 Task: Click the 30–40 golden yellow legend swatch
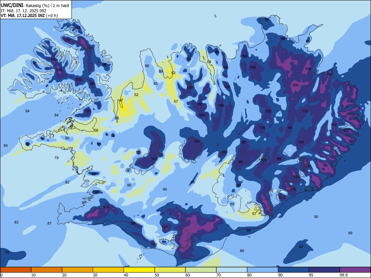[108, 270]
